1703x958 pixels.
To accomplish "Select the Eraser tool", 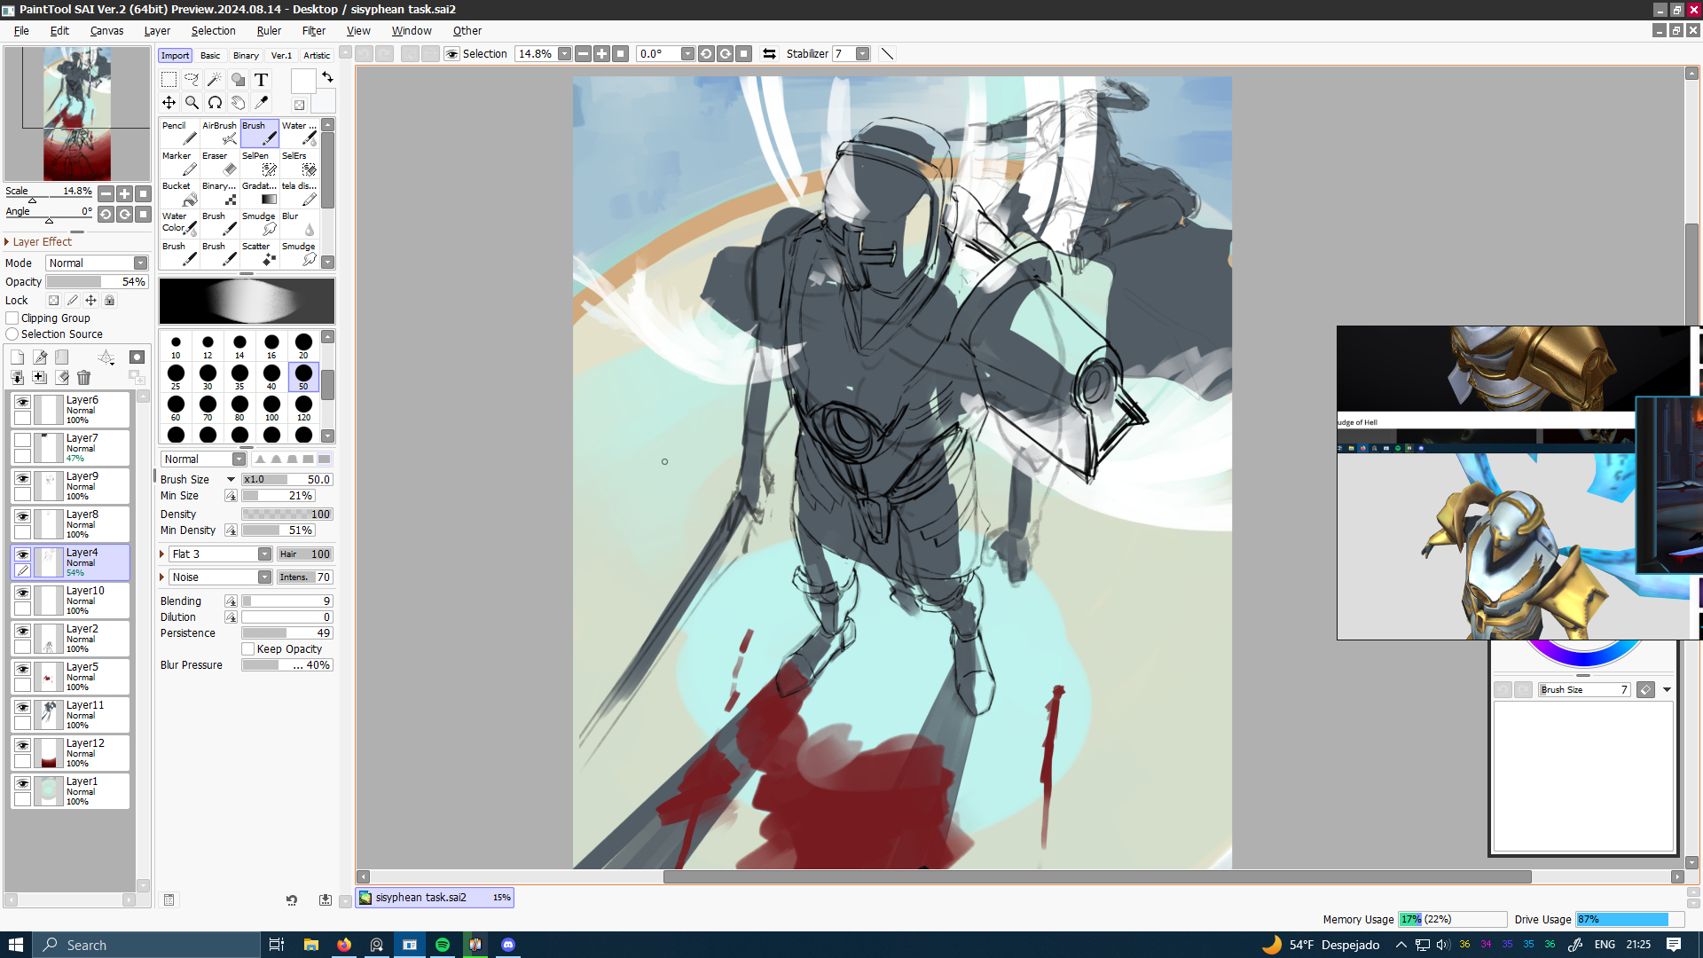I will click(220, 163).
